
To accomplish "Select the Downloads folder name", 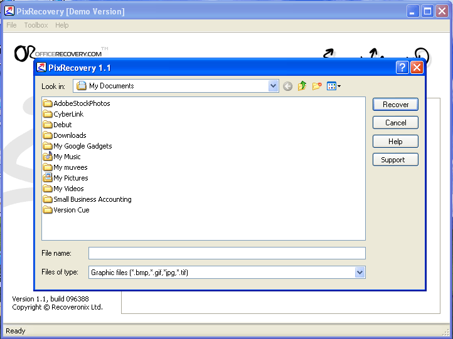I will coord(70,135).
